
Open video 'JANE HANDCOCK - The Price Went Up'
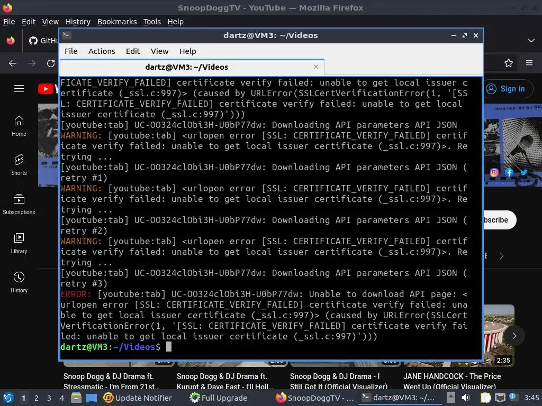point(452,381)
